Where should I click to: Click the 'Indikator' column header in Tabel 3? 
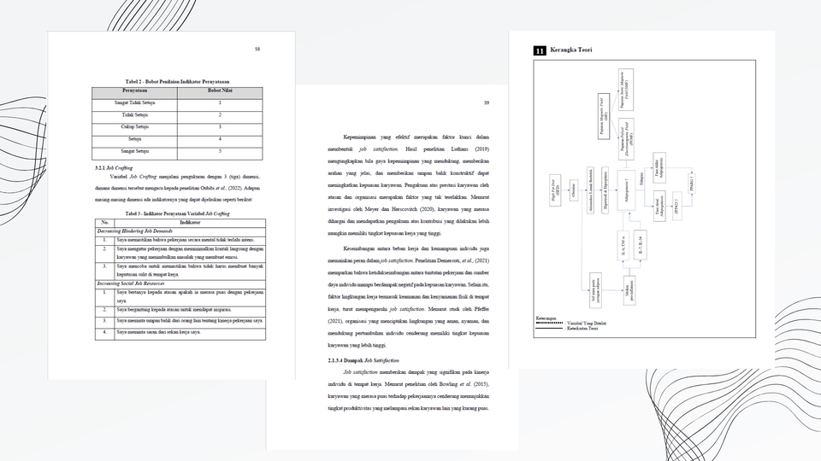(x=190, y=223)
